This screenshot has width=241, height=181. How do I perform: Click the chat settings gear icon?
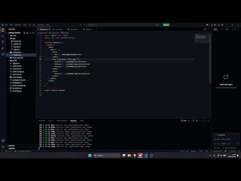[x=227, y=29]
